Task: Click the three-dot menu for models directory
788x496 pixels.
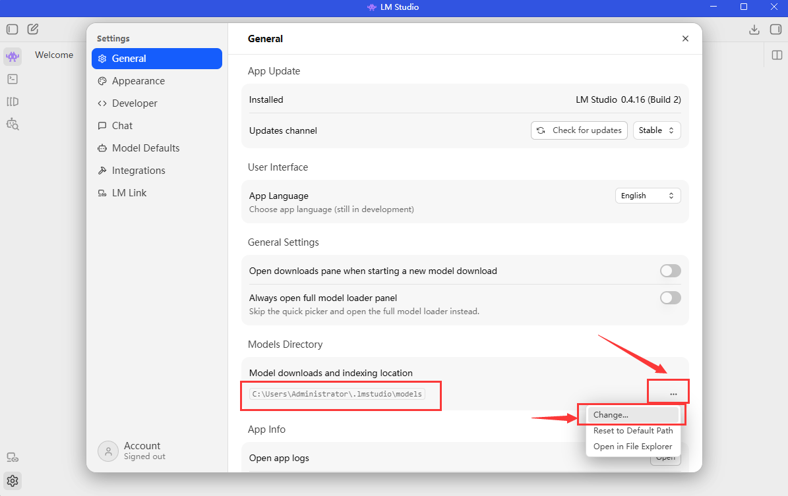Action: [x=673, y=394]
